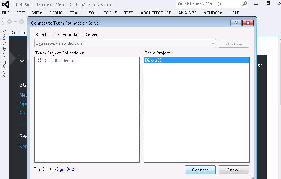Open the EDIT menu
The width and height of the screenshot is (281, 179).
click(21, 13)
